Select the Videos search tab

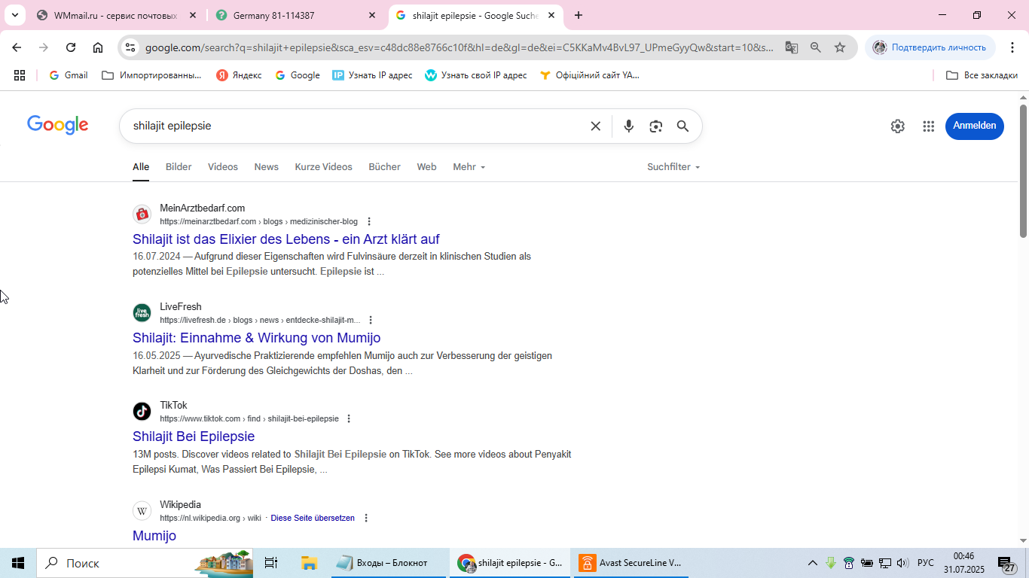(x=223, y=167)
